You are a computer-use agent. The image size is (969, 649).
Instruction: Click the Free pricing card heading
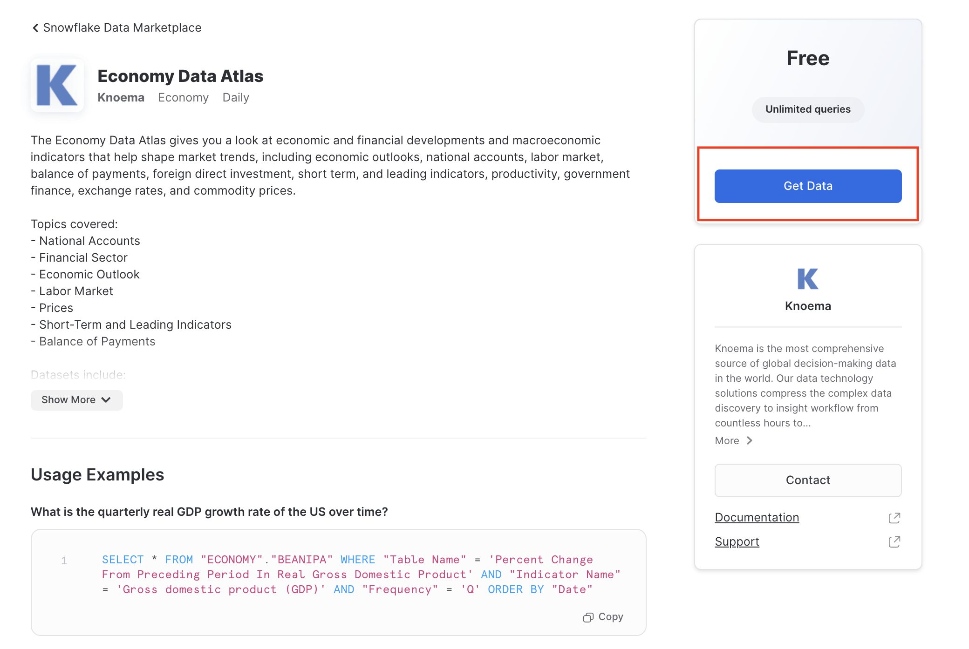(x=807, y=58)
